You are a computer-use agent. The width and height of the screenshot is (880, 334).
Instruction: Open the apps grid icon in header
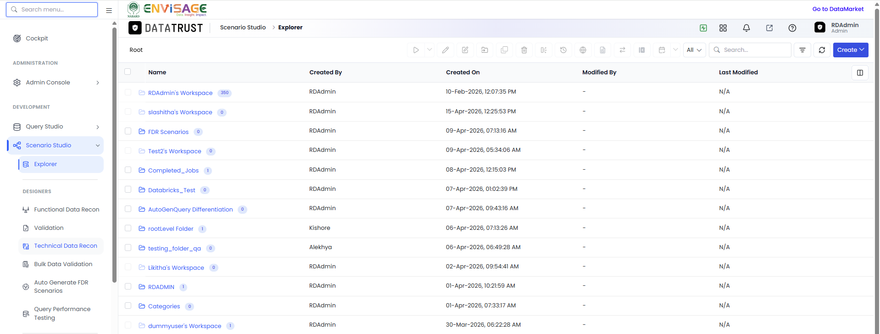(x=723, y=28)
